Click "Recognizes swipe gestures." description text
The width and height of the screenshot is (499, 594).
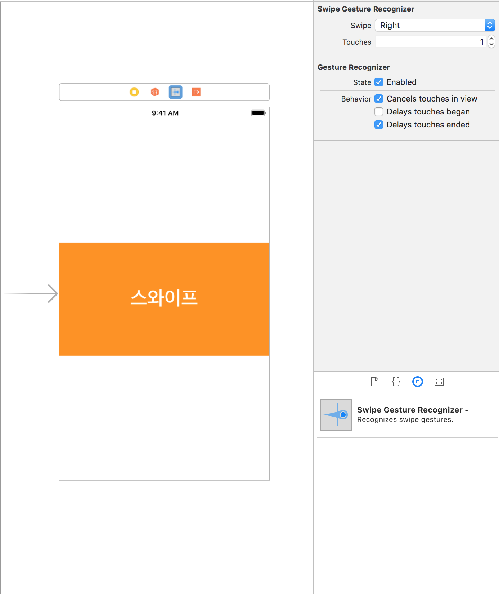pos(405,419)
